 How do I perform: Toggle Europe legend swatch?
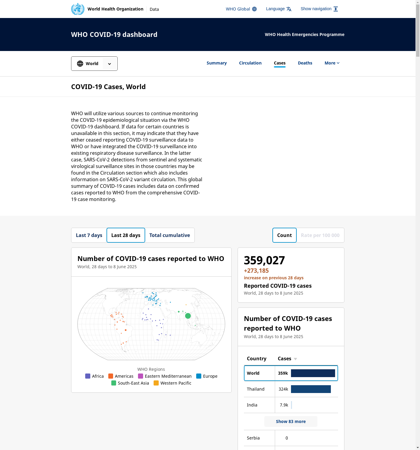click(x=199, y=376)
